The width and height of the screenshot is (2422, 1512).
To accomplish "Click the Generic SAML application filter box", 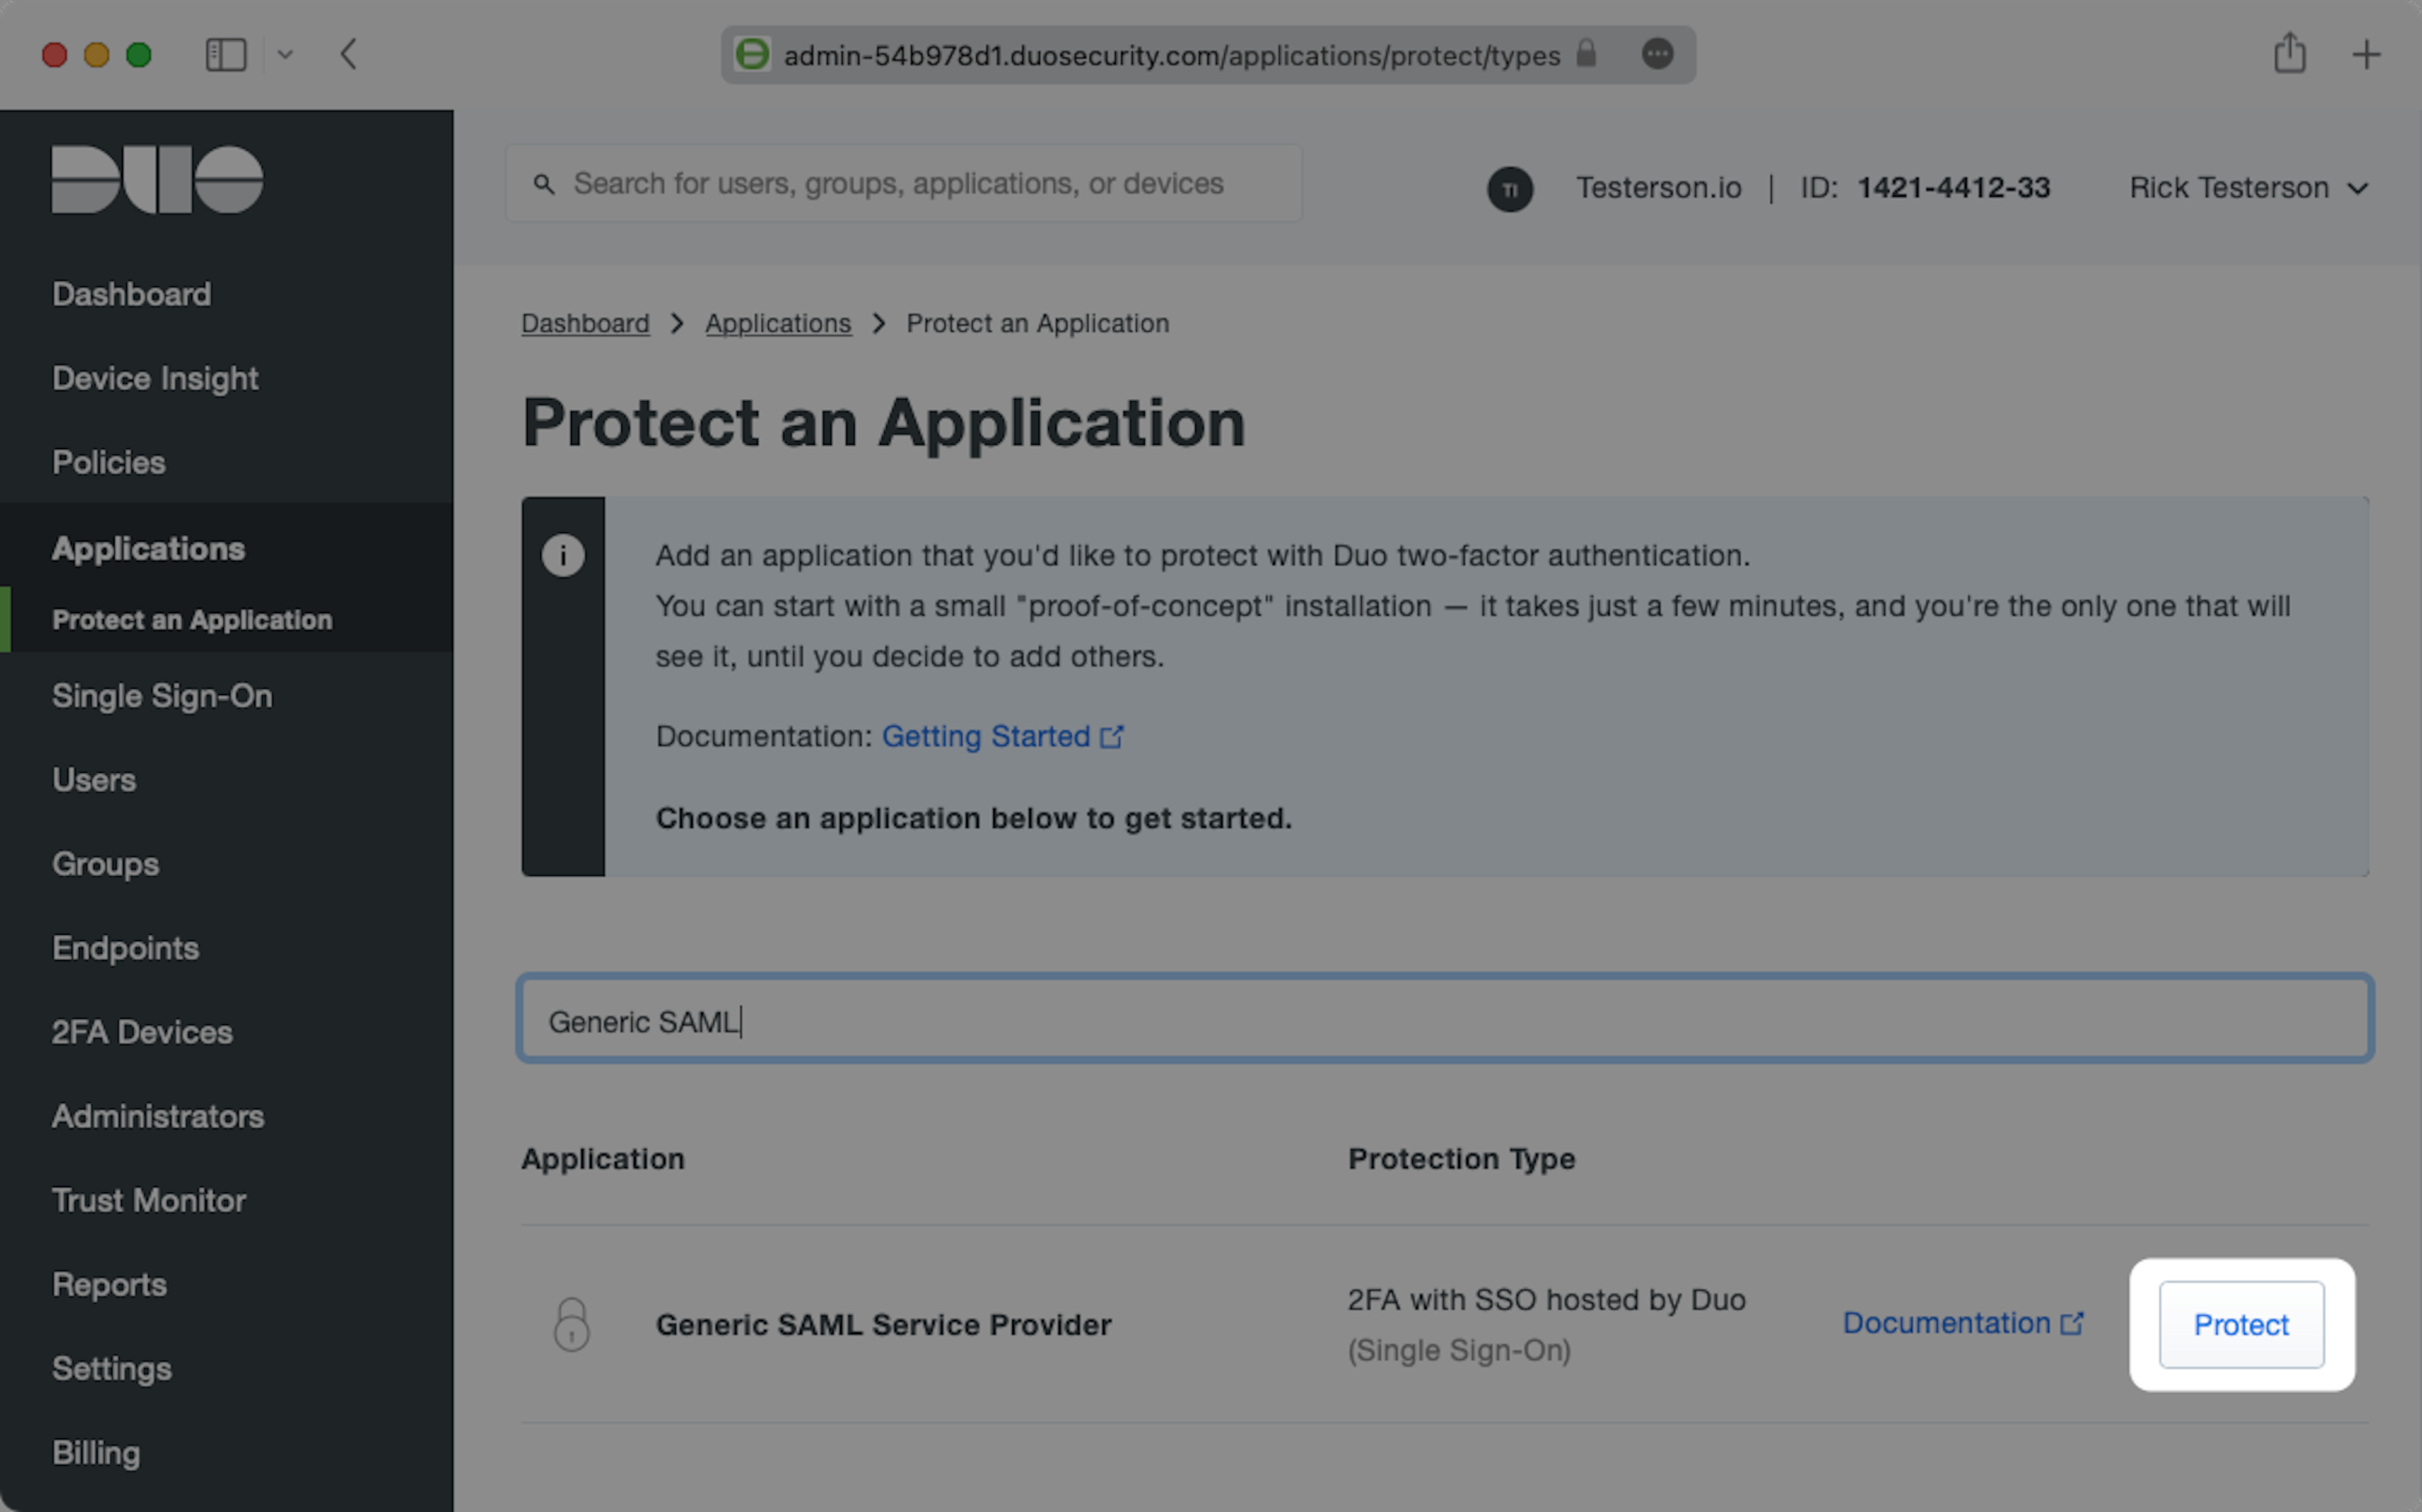I will coord(1444,1020).
